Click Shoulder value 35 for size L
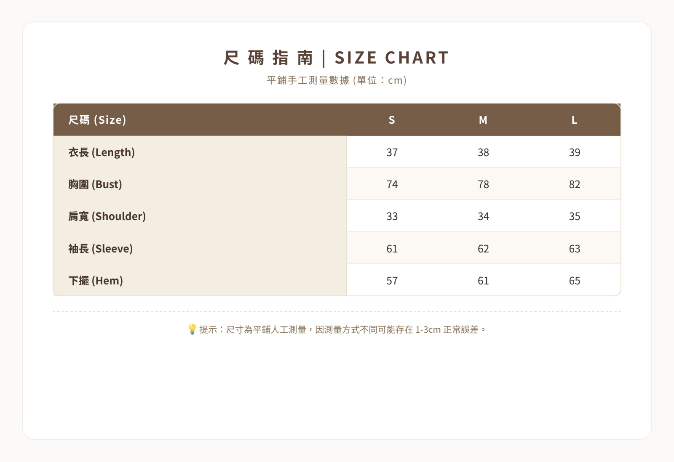Screen dimensions: 674x462 coord(575,216)
